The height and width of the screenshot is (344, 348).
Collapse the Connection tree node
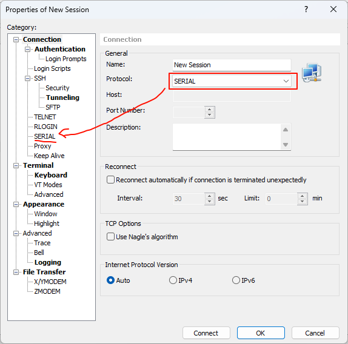click(16, 40)
